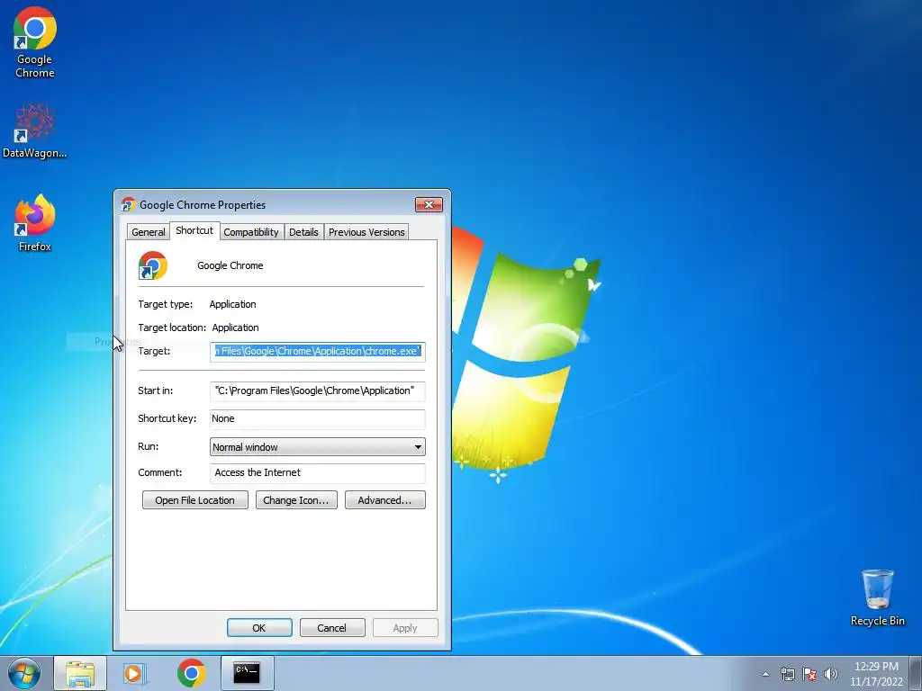Click the volume speaker tray icon

(831, 674)
